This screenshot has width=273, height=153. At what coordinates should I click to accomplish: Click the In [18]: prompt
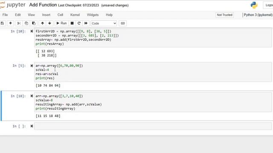coord(18,96)
